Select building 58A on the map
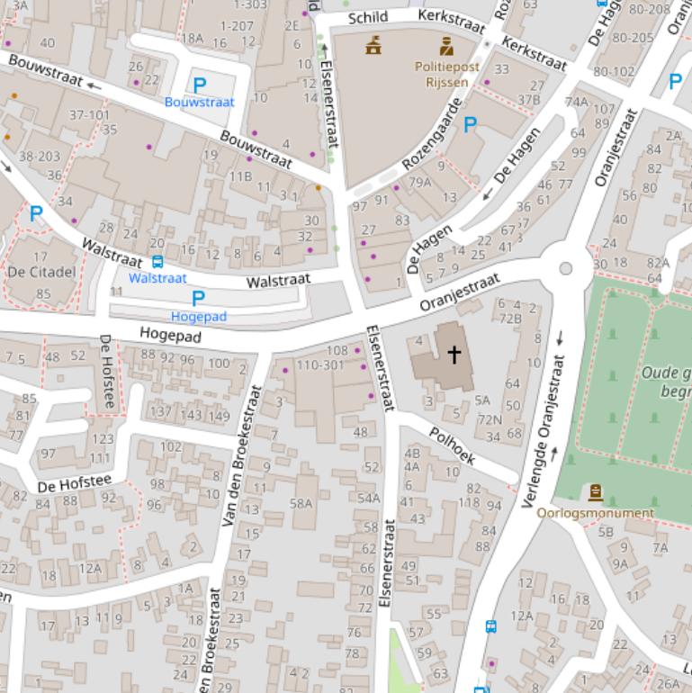This screenshot has height=693, width=692. point(301,504)
